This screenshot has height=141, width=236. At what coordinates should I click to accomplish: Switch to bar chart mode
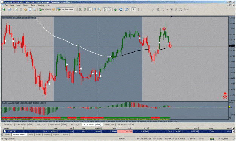80,9
